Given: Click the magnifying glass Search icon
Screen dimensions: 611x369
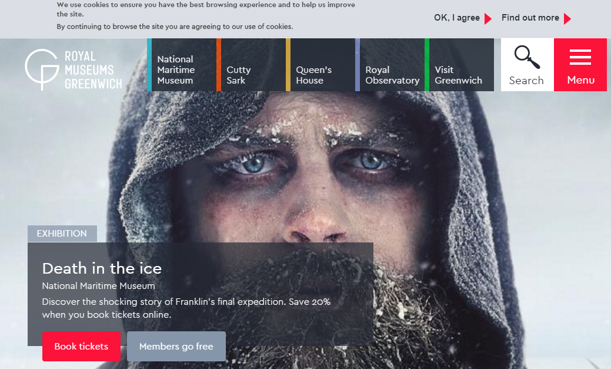Looking at the screenshot, I should pos(527,58).
